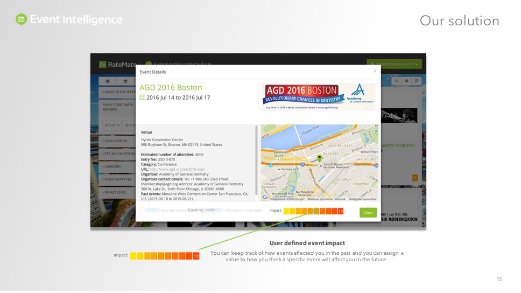This screenshot has height=293, width=521.
Task: Click the Academy of General Dentistry organiser text
Action: pyautogui.click(x=184, y=174)
